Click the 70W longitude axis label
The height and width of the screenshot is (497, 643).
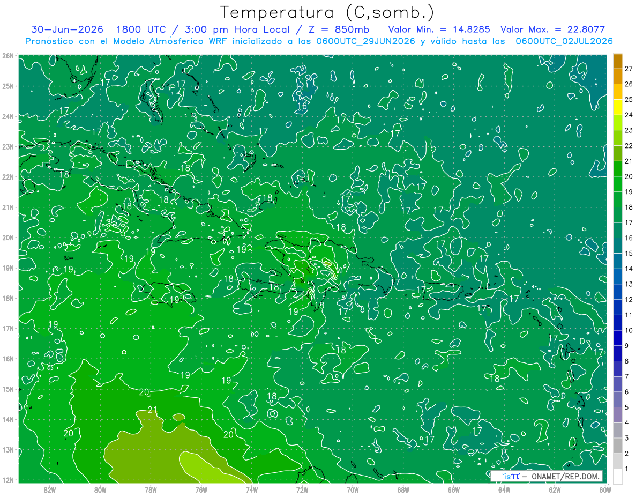coord(352,489)
